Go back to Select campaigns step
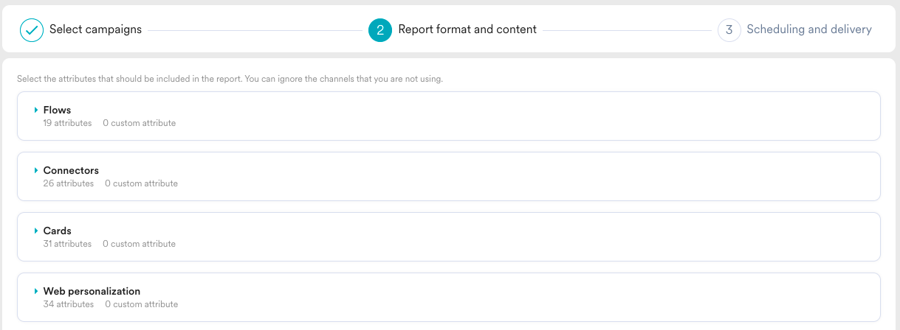 click(x=95, y=30)
